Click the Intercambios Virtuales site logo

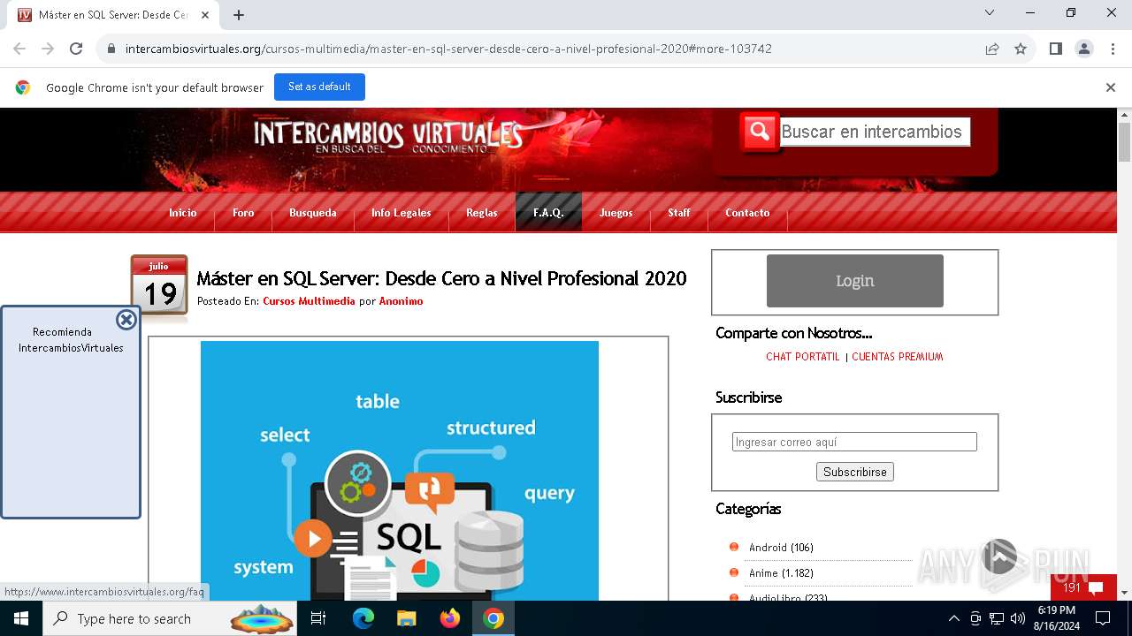(x=388, y=135)
